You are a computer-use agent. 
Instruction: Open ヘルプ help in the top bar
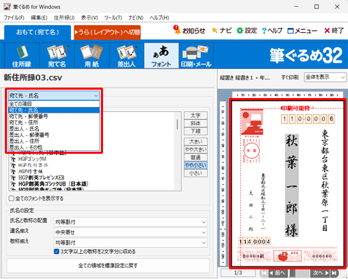(272, 31)
